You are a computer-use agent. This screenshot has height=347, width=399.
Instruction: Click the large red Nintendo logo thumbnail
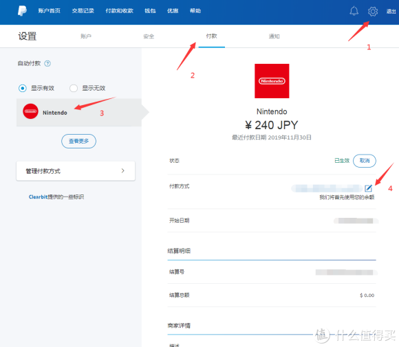point(272,81)
